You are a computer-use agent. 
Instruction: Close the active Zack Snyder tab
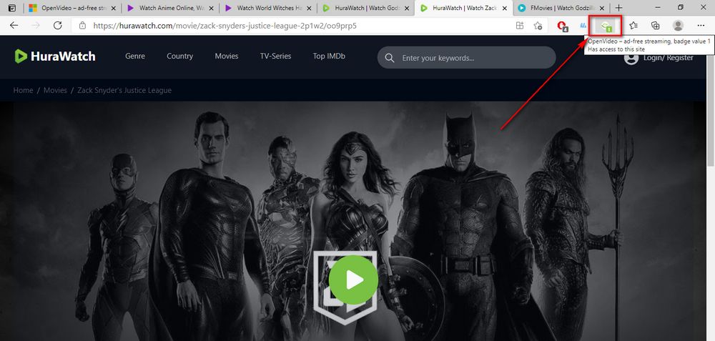(504, 8)
